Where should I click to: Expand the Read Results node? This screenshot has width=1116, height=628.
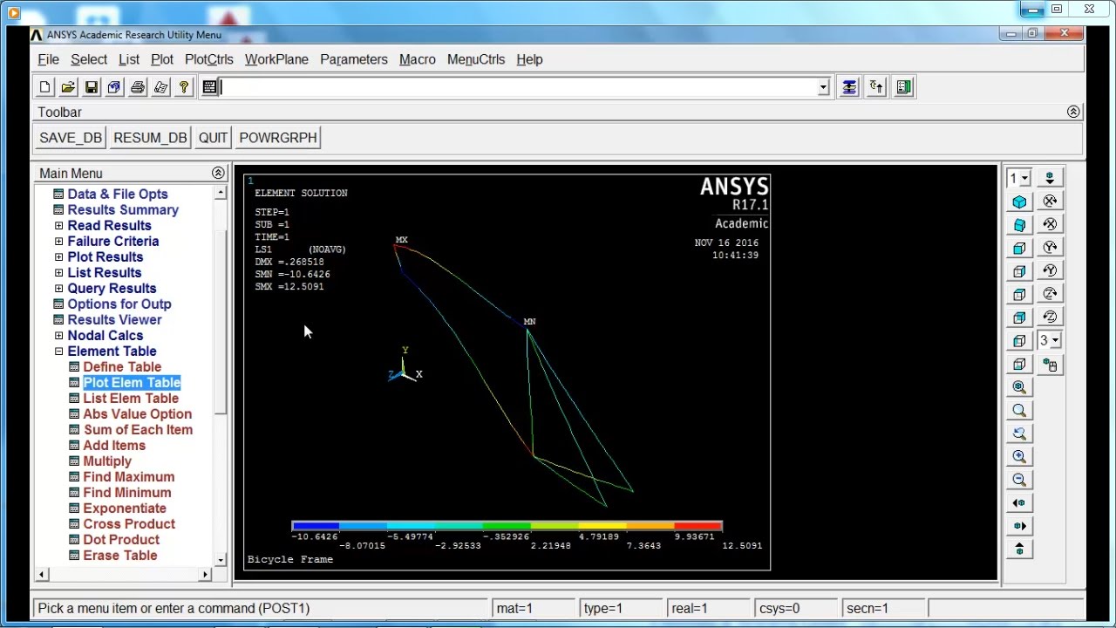point(58,226)
